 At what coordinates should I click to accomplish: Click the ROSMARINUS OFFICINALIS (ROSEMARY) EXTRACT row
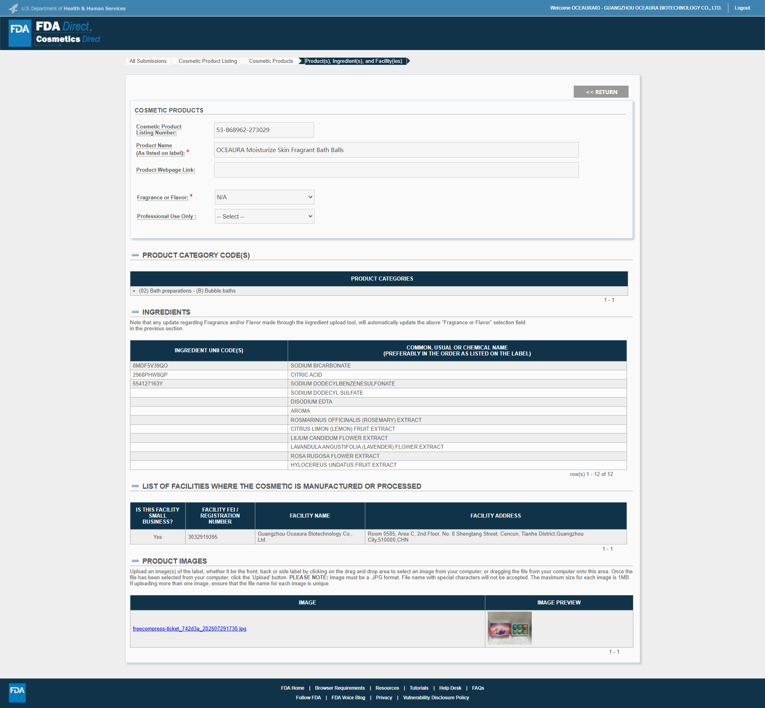(378, 420)
